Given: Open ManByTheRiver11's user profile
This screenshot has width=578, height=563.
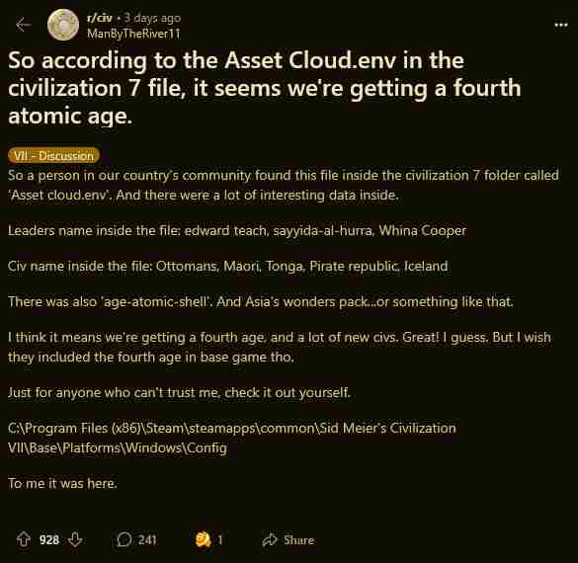Looking at the screenshot, I should pos(133,34).
